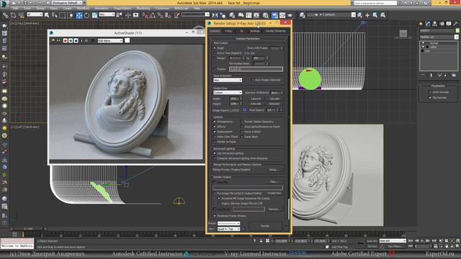Open the Material Editor icon
Image resolution: width=461 pixels, height=259 pixels.
click(266, 15)
